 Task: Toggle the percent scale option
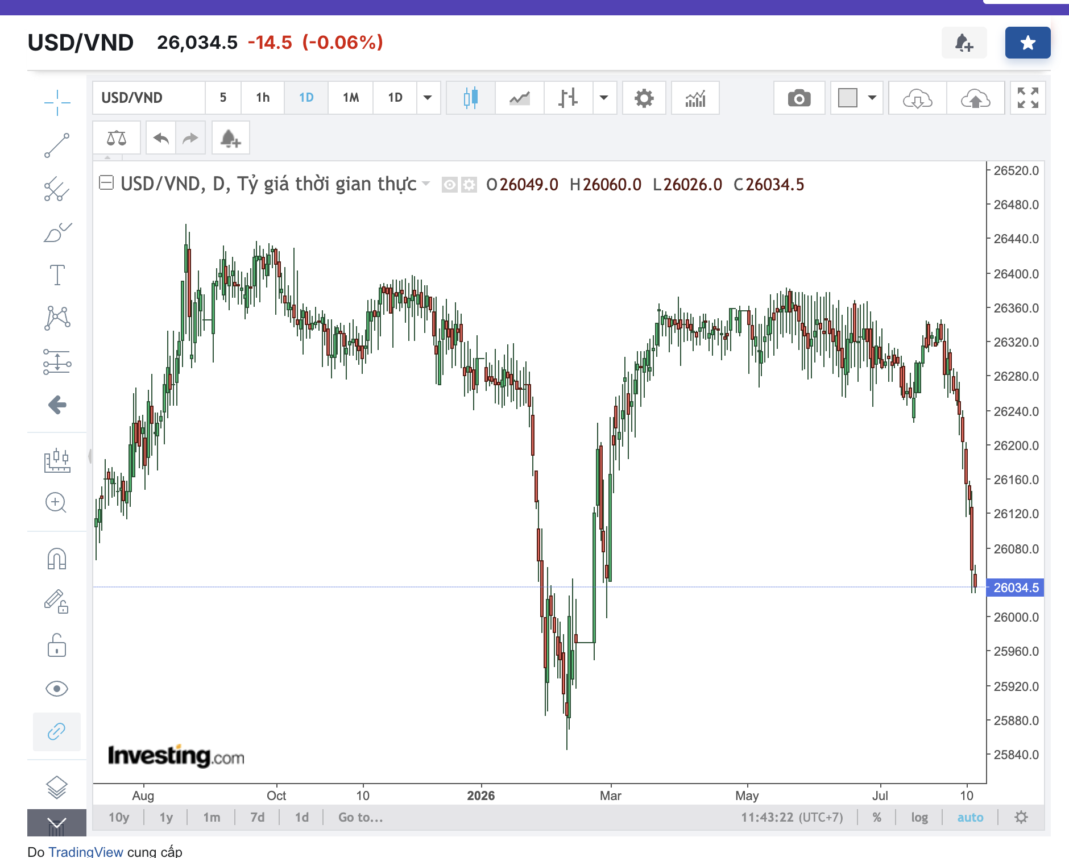877,817
